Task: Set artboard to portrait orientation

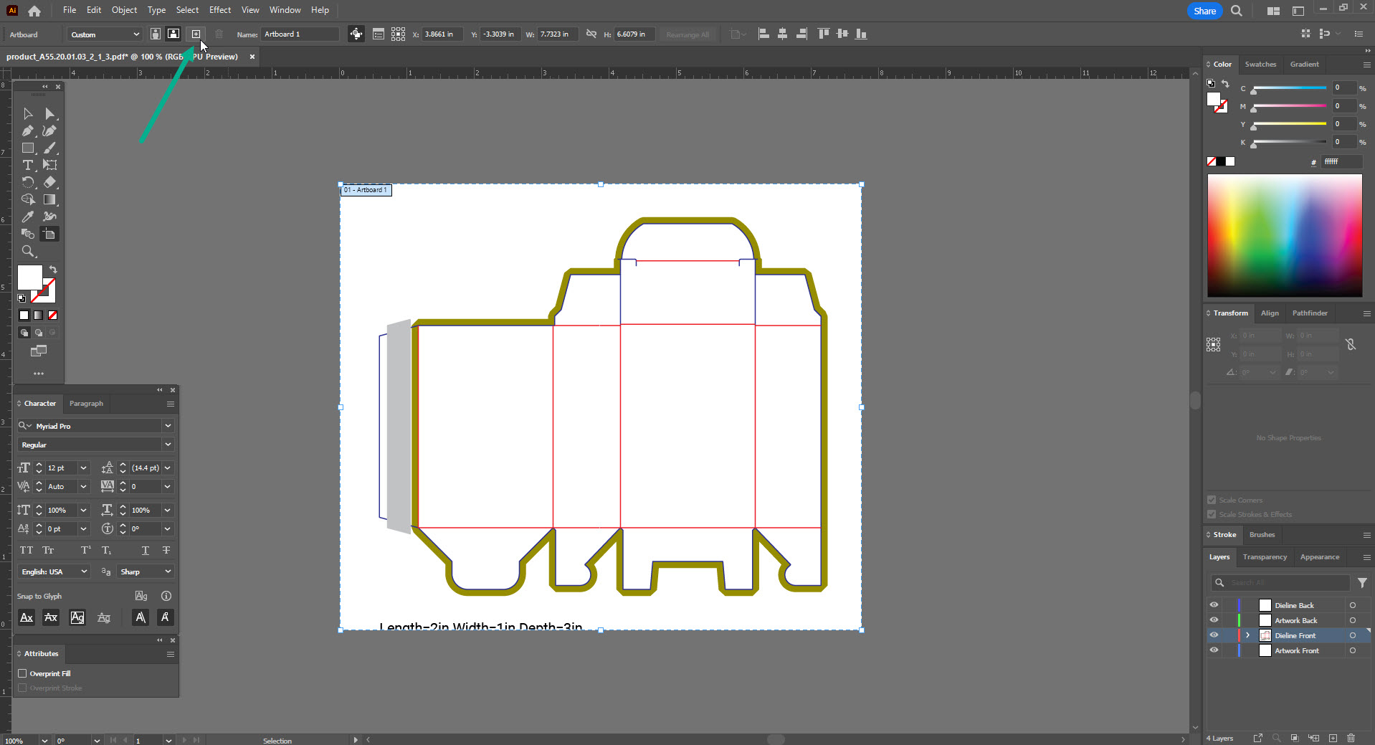Action: click(x=155, y=34)
